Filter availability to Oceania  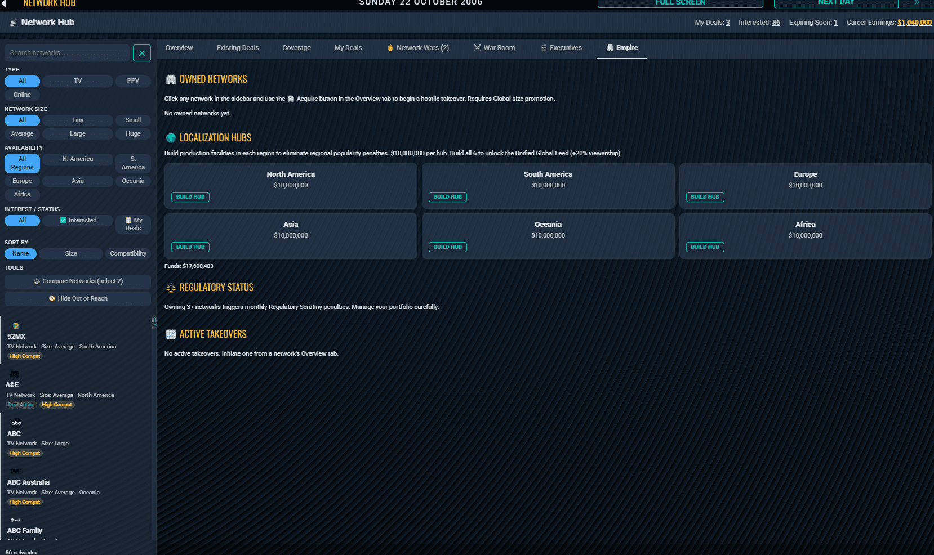[x=133, y=181]
